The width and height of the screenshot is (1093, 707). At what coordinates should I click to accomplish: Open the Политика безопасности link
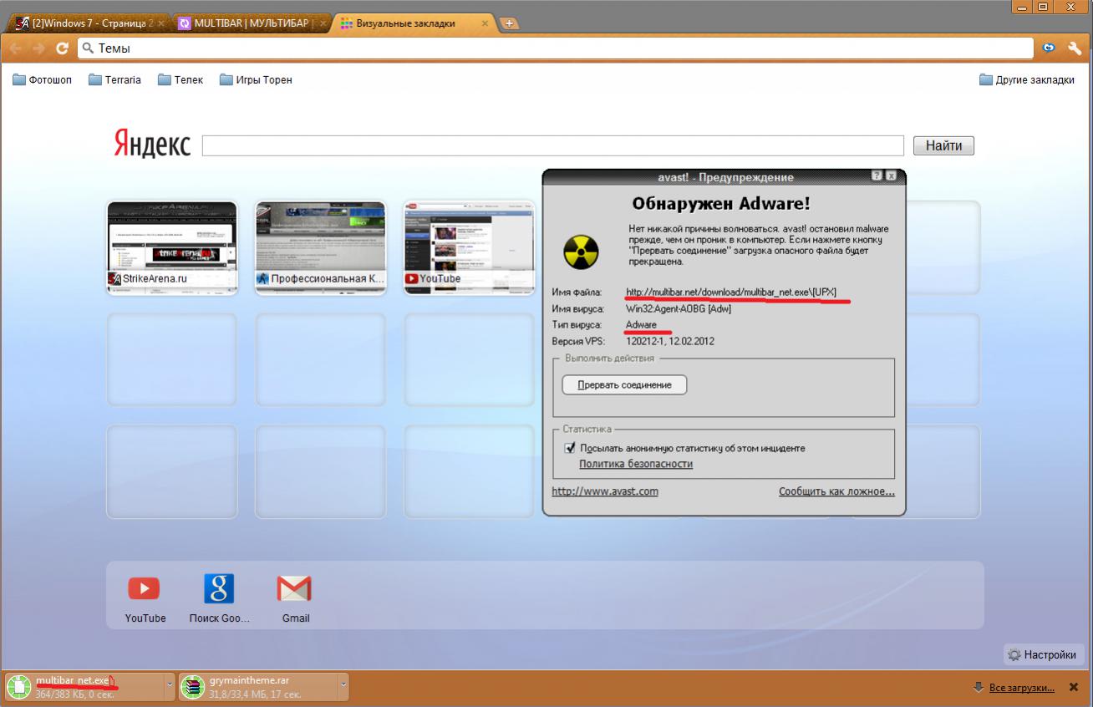click(x=636, y=464)
